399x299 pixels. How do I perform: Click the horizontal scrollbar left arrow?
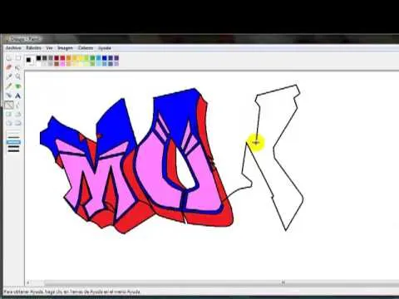(27, 282)
